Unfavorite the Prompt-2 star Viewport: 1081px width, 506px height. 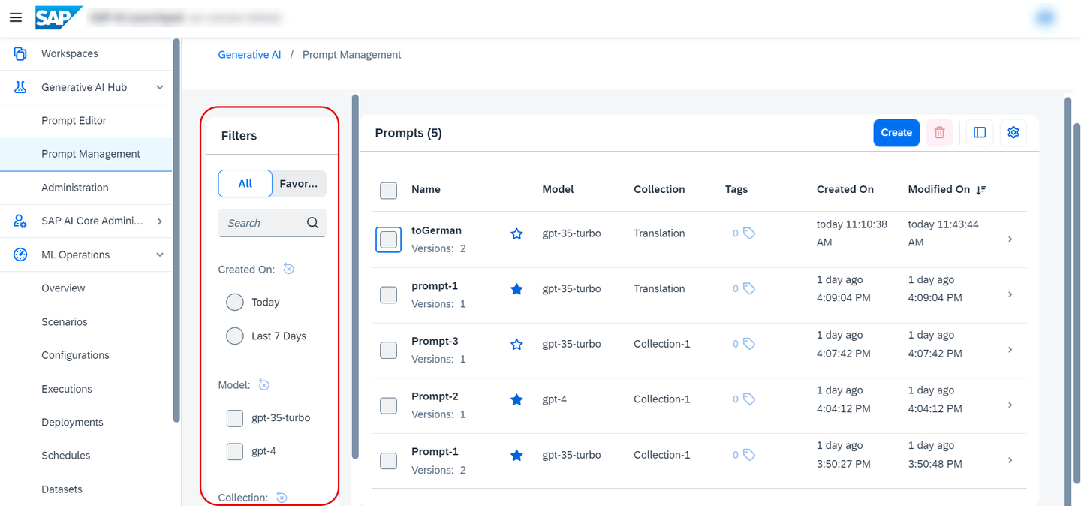(516, 400)
